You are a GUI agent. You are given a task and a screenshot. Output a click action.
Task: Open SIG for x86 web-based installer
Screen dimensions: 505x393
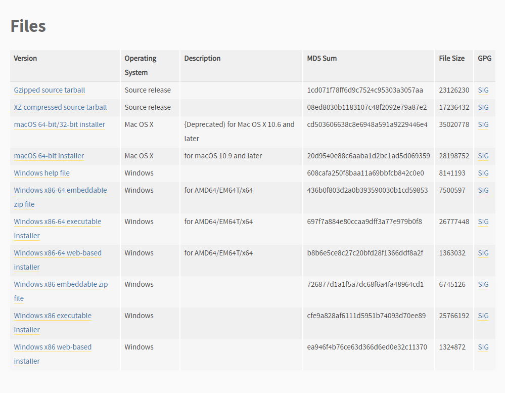[x=483, y=347]
